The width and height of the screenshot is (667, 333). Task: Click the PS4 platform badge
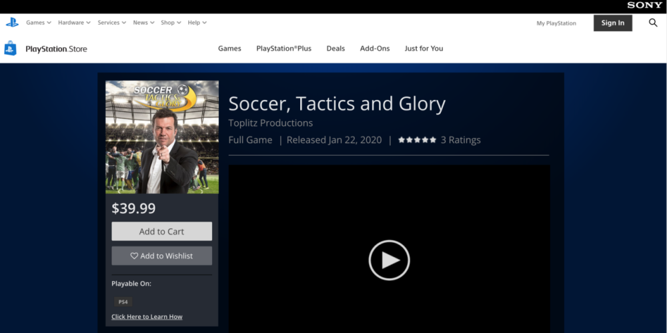123,302
